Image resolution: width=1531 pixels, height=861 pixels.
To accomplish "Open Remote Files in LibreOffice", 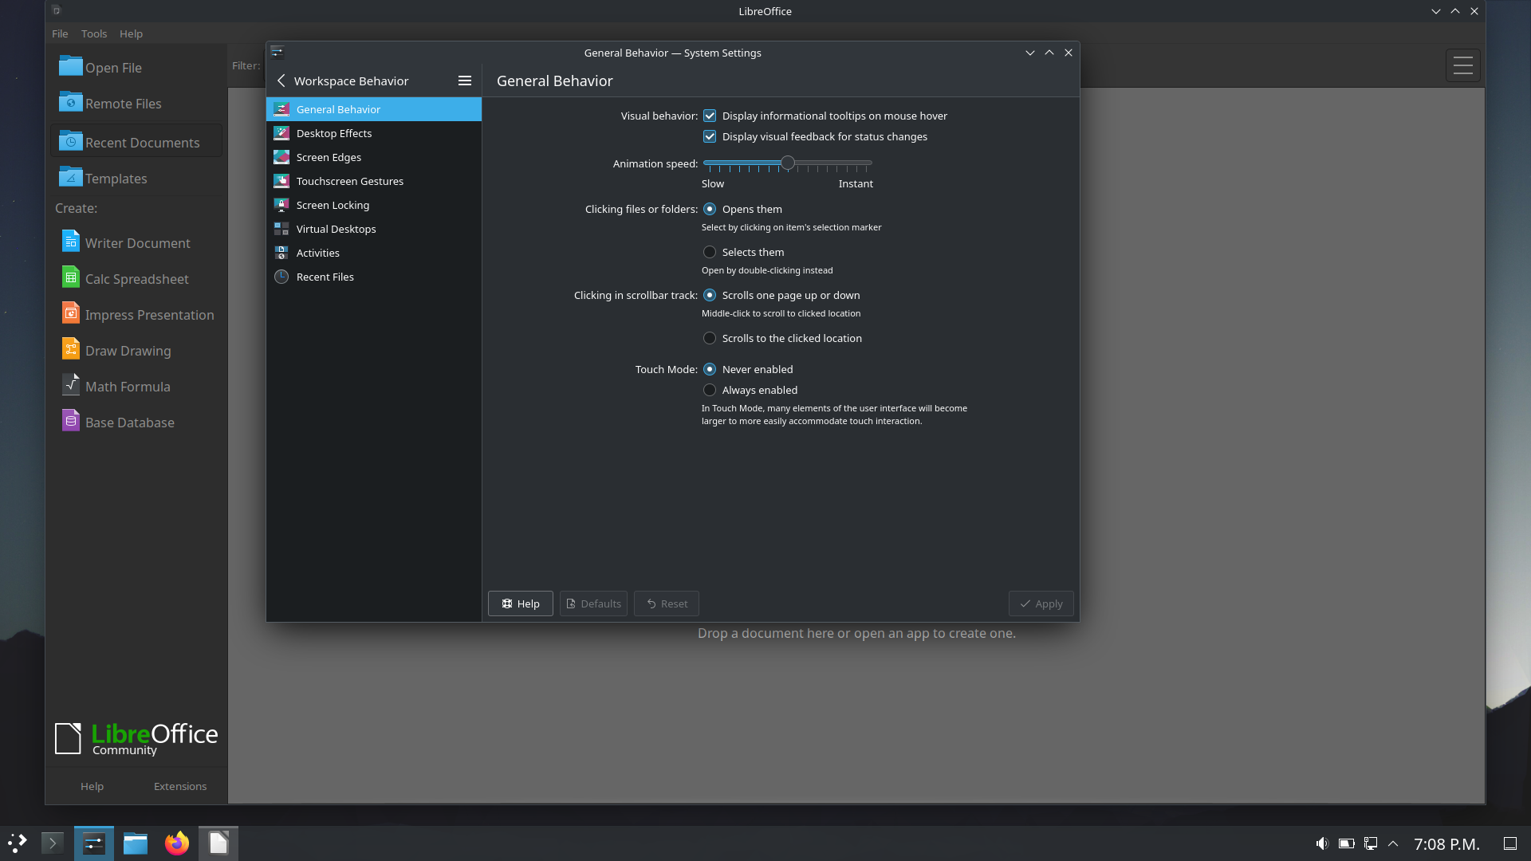I will coord(136,103).
